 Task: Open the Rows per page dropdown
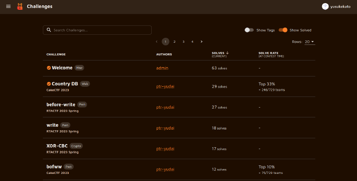(x=310, y=42)
